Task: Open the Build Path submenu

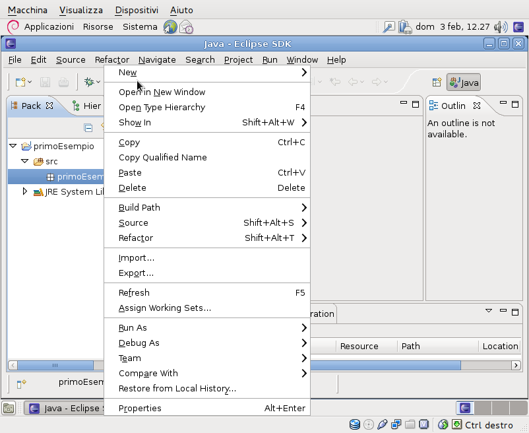Action: (x=207, y=207)
